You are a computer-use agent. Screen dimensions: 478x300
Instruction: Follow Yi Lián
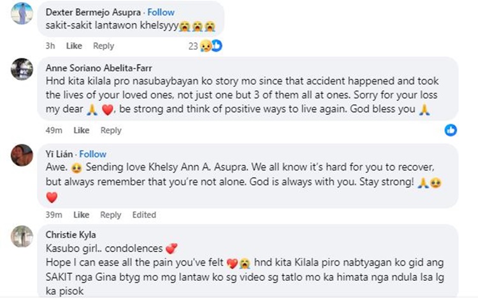click(x=93, y=154)
